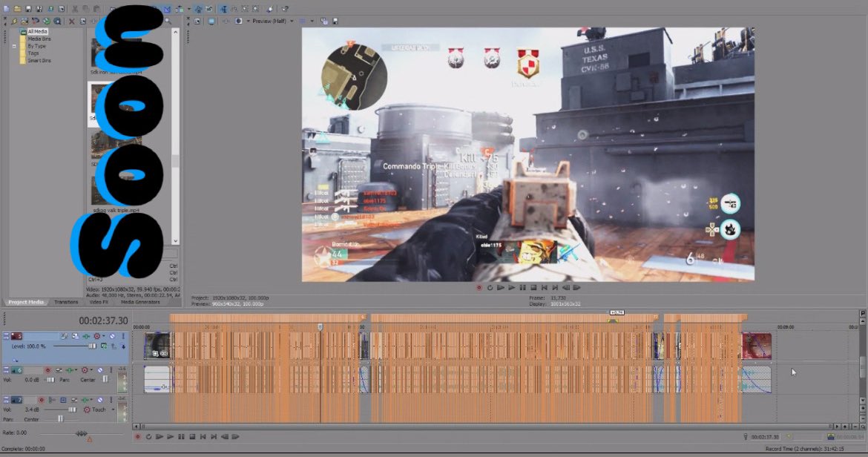This screenshot has height=457, width=868.
Task: Open the Touch automation mode dropdown on track 7
Action: click(x=113, y=410)
